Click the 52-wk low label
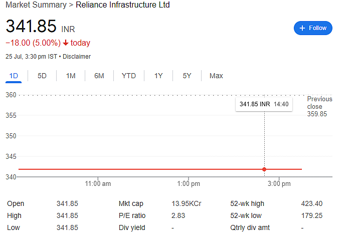 246,215
